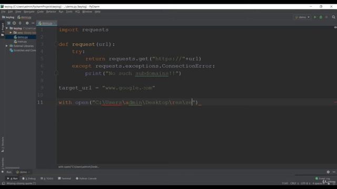Change UTF-8 file encoding in status bar
Screen dimensions: 337x189
[x=305, y=183]
